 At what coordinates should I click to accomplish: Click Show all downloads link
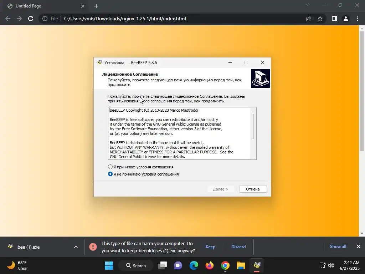338,247
